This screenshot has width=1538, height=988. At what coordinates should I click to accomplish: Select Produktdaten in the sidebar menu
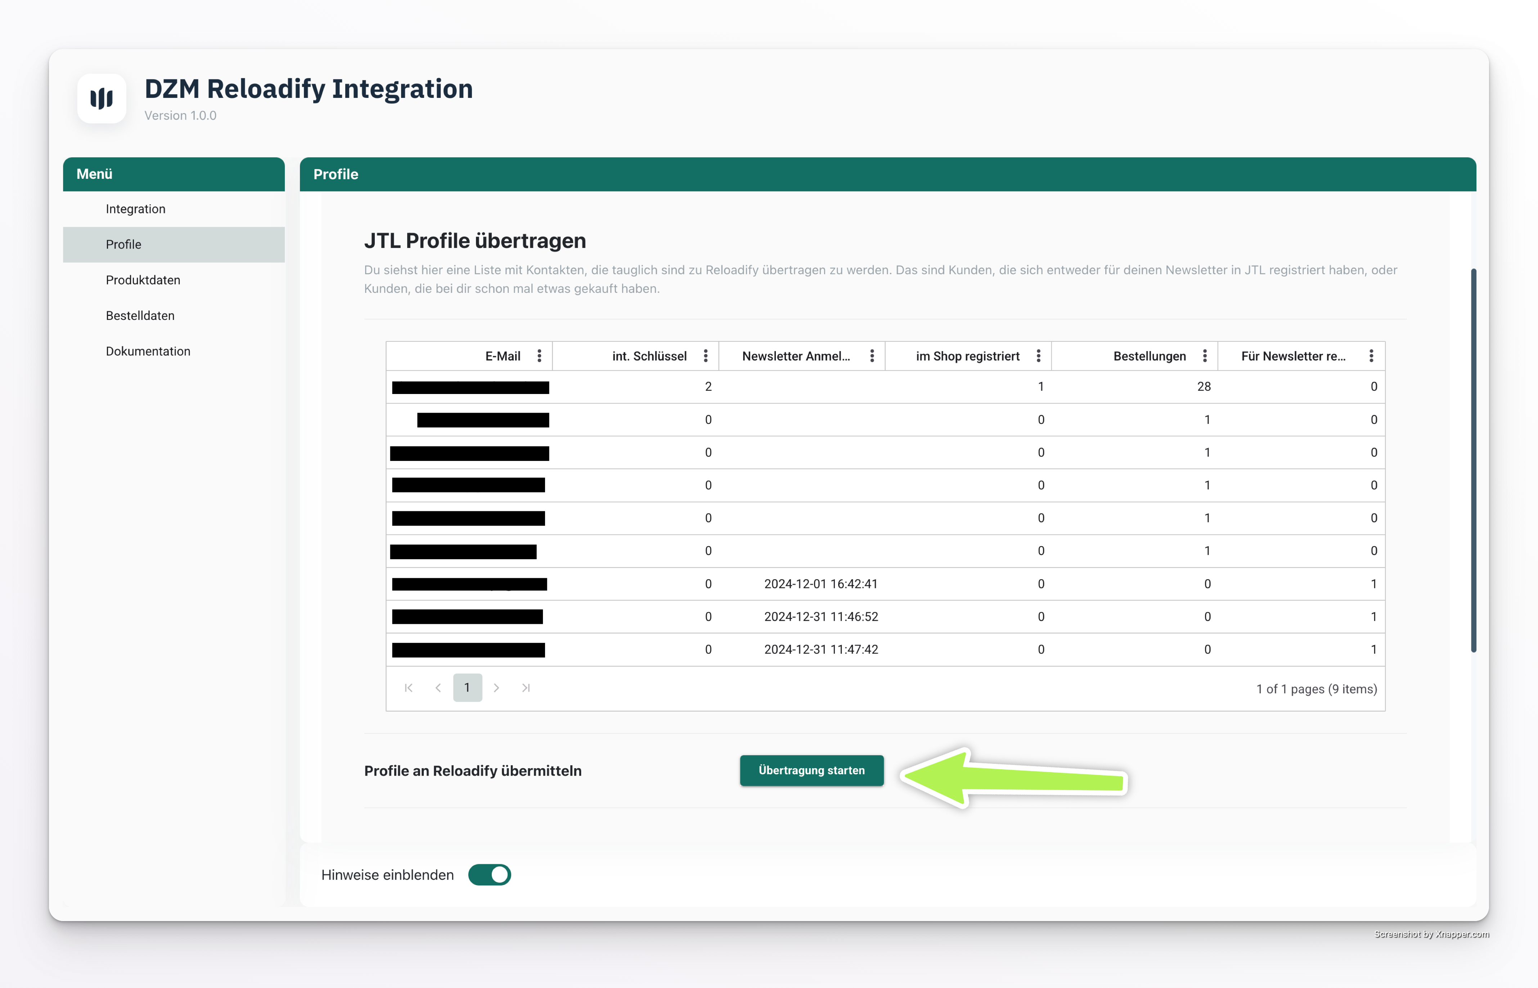coord(143,280)
